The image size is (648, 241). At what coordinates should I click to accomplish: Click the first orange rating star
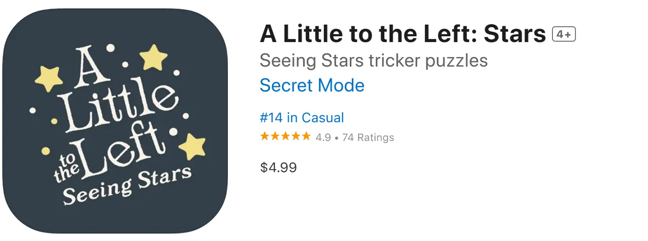pos(265,136)
